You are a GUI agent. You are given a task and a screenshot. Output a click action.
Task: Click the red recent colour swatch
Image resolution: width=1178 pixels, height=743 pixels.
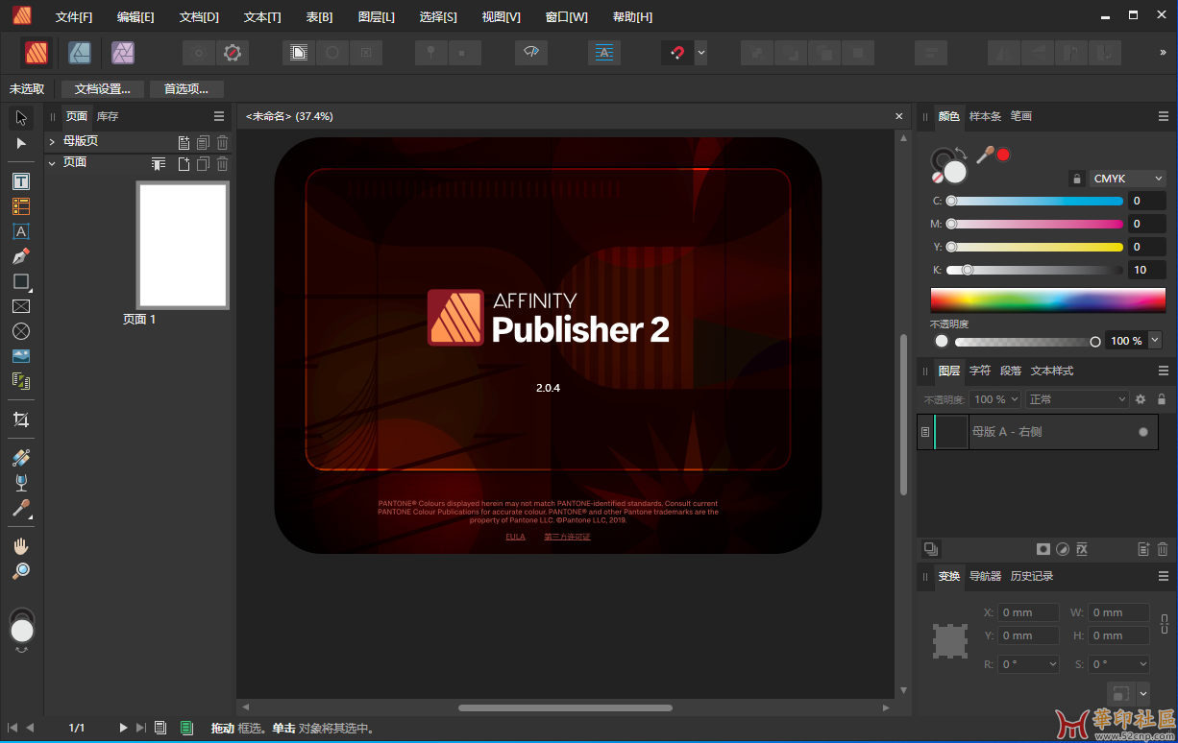[x=1003, y=155]
